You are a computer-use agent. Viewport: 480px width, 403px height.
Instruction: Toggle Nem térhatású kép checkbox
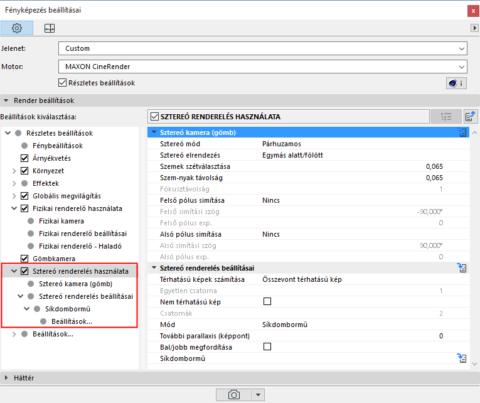tap(267, 302)
